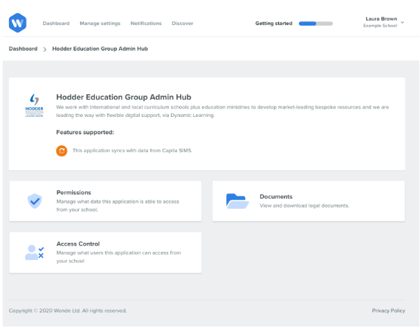This screenshot has width=420, height=330.
Task: Go to Dashboard in the top navigation
Action: coord(56,24)
